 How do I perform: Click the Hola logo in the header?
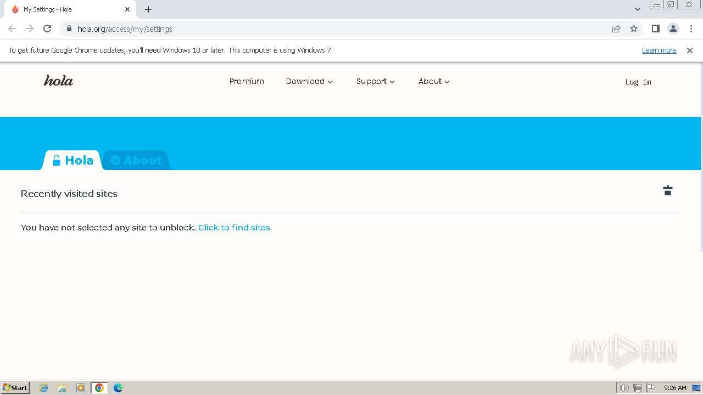pos(58,81)
